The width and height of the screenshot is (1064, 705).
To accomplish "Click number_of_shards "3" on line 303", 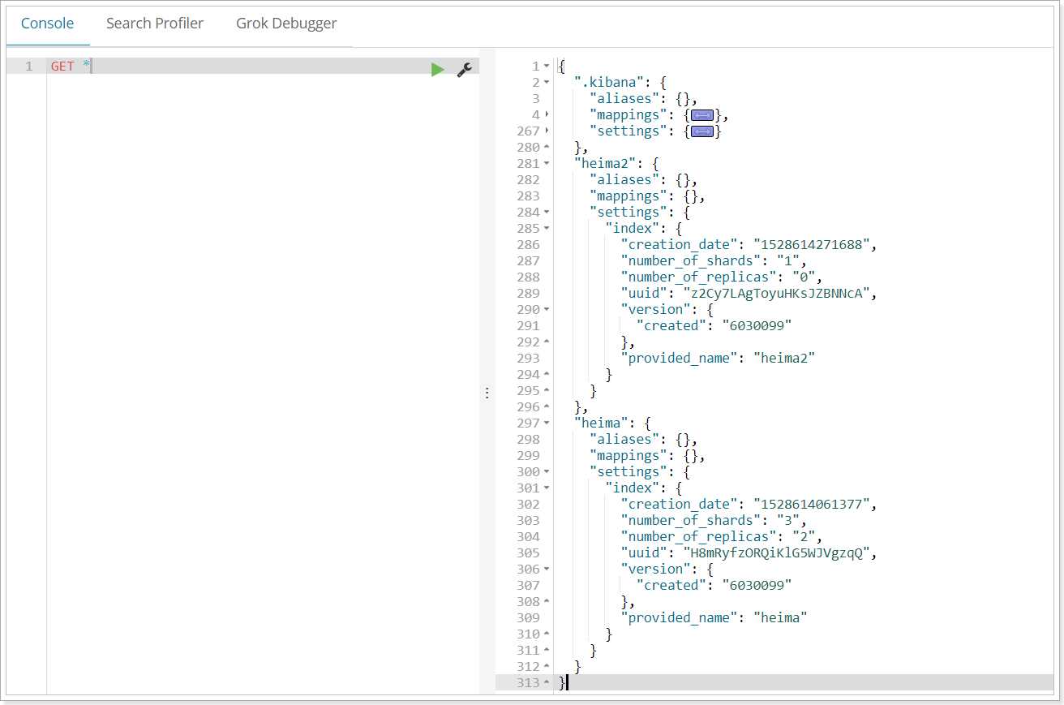I will (790, 521).
